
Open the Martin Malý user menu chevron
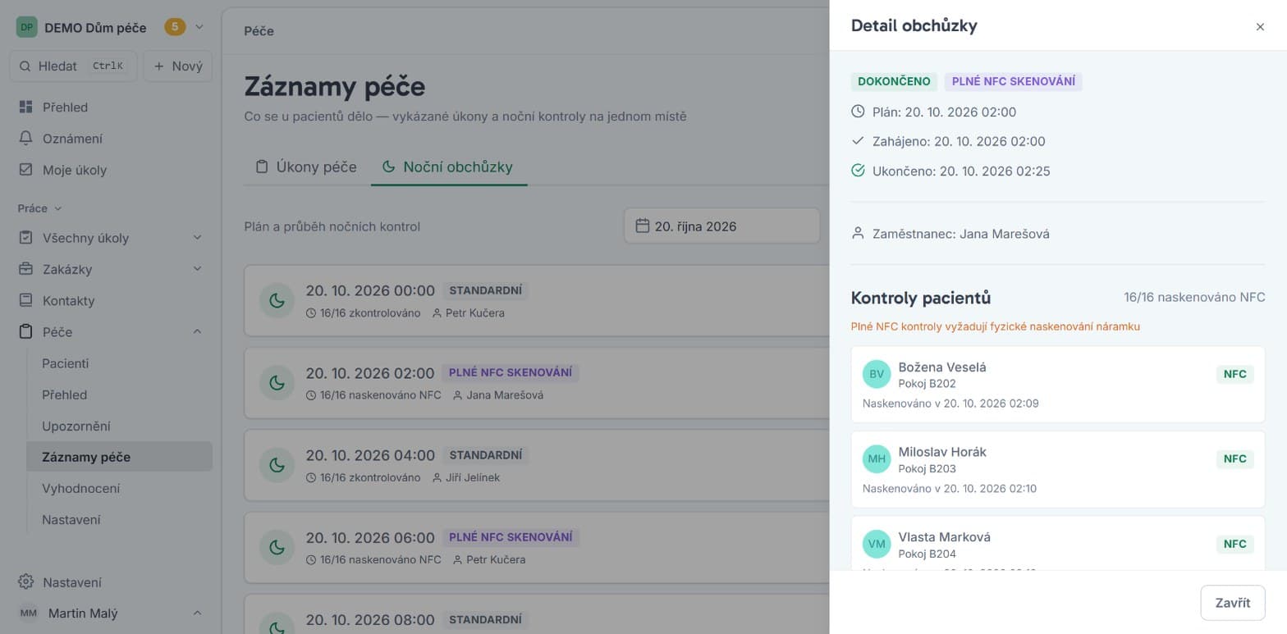tap(197, 613)
